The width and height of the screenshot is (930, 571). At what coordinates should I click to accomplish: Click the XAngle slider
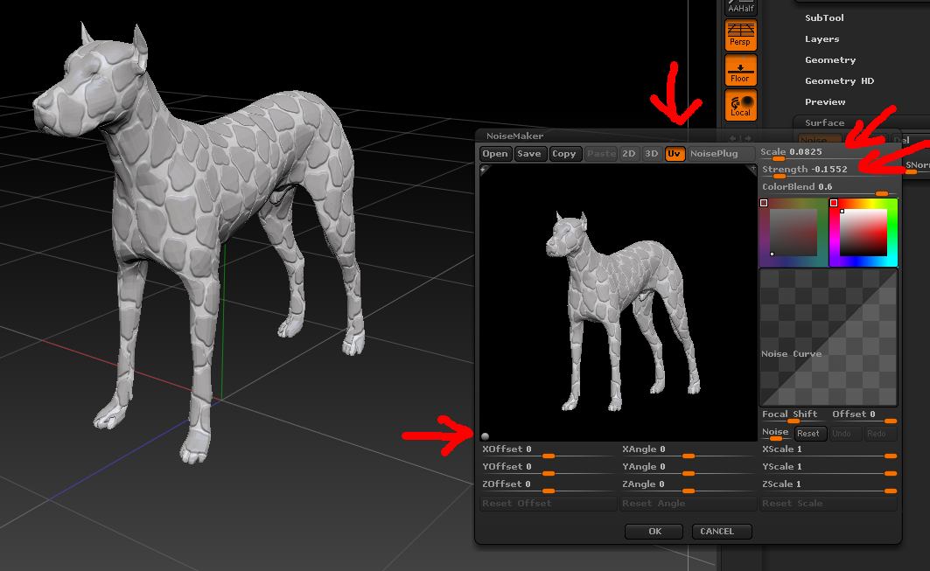[688, 451]
